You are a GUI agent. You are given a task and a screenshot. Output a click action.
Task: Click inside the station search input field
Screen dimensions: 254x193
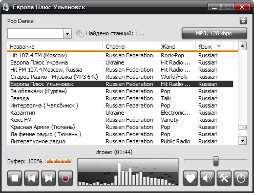click(35, 33)
